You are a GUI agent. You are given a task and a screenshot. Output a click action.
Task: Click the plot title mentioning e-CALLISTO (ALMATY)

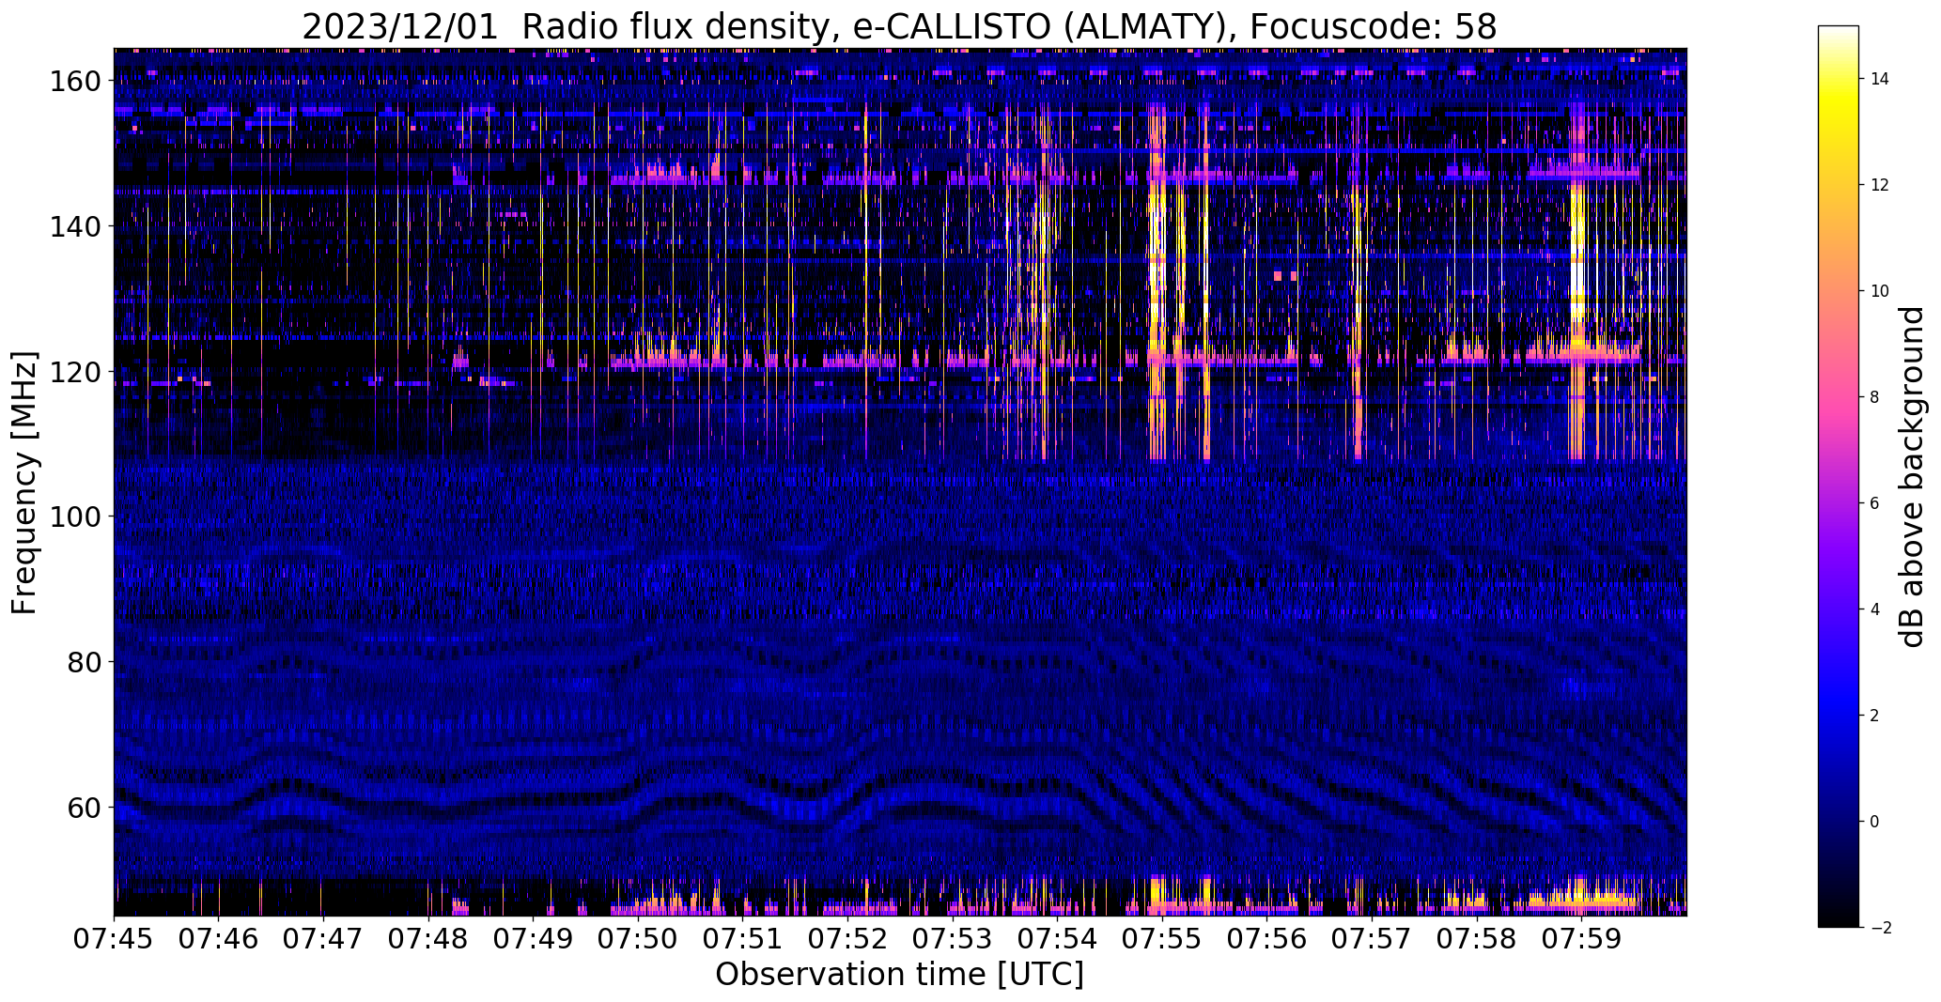coord(899,26)
